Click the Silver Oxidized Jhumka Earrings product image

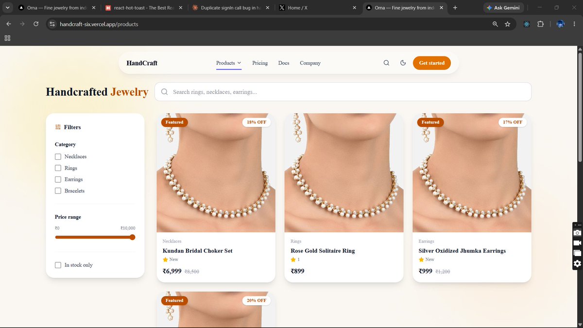pyautogui.click(x=472, y=173)
